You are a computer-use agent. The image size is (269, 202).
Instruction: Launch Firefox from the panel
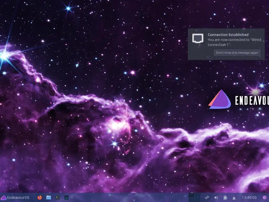(40, 198)
